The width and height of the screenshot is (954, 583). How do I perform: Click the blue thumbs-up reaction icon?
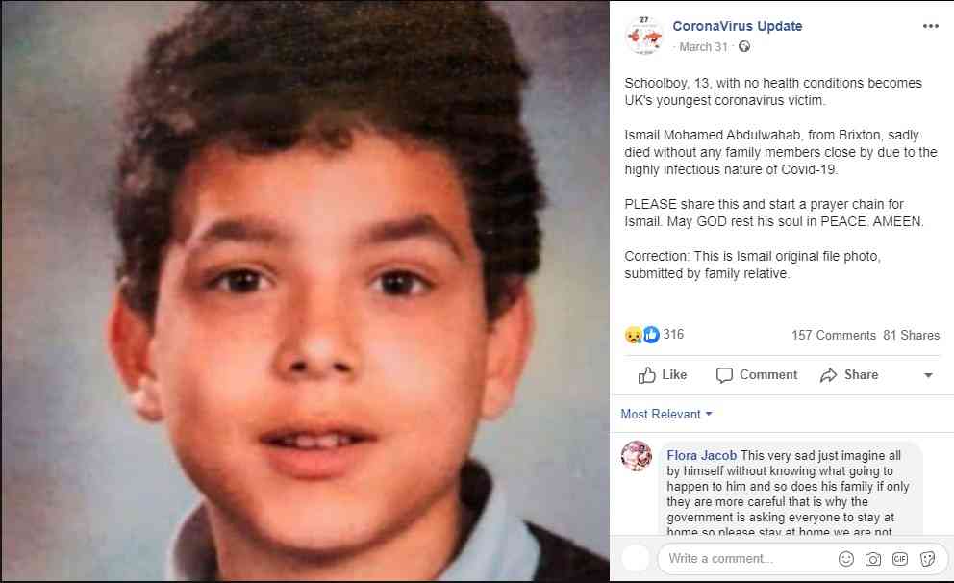click(x=651, y=335)
